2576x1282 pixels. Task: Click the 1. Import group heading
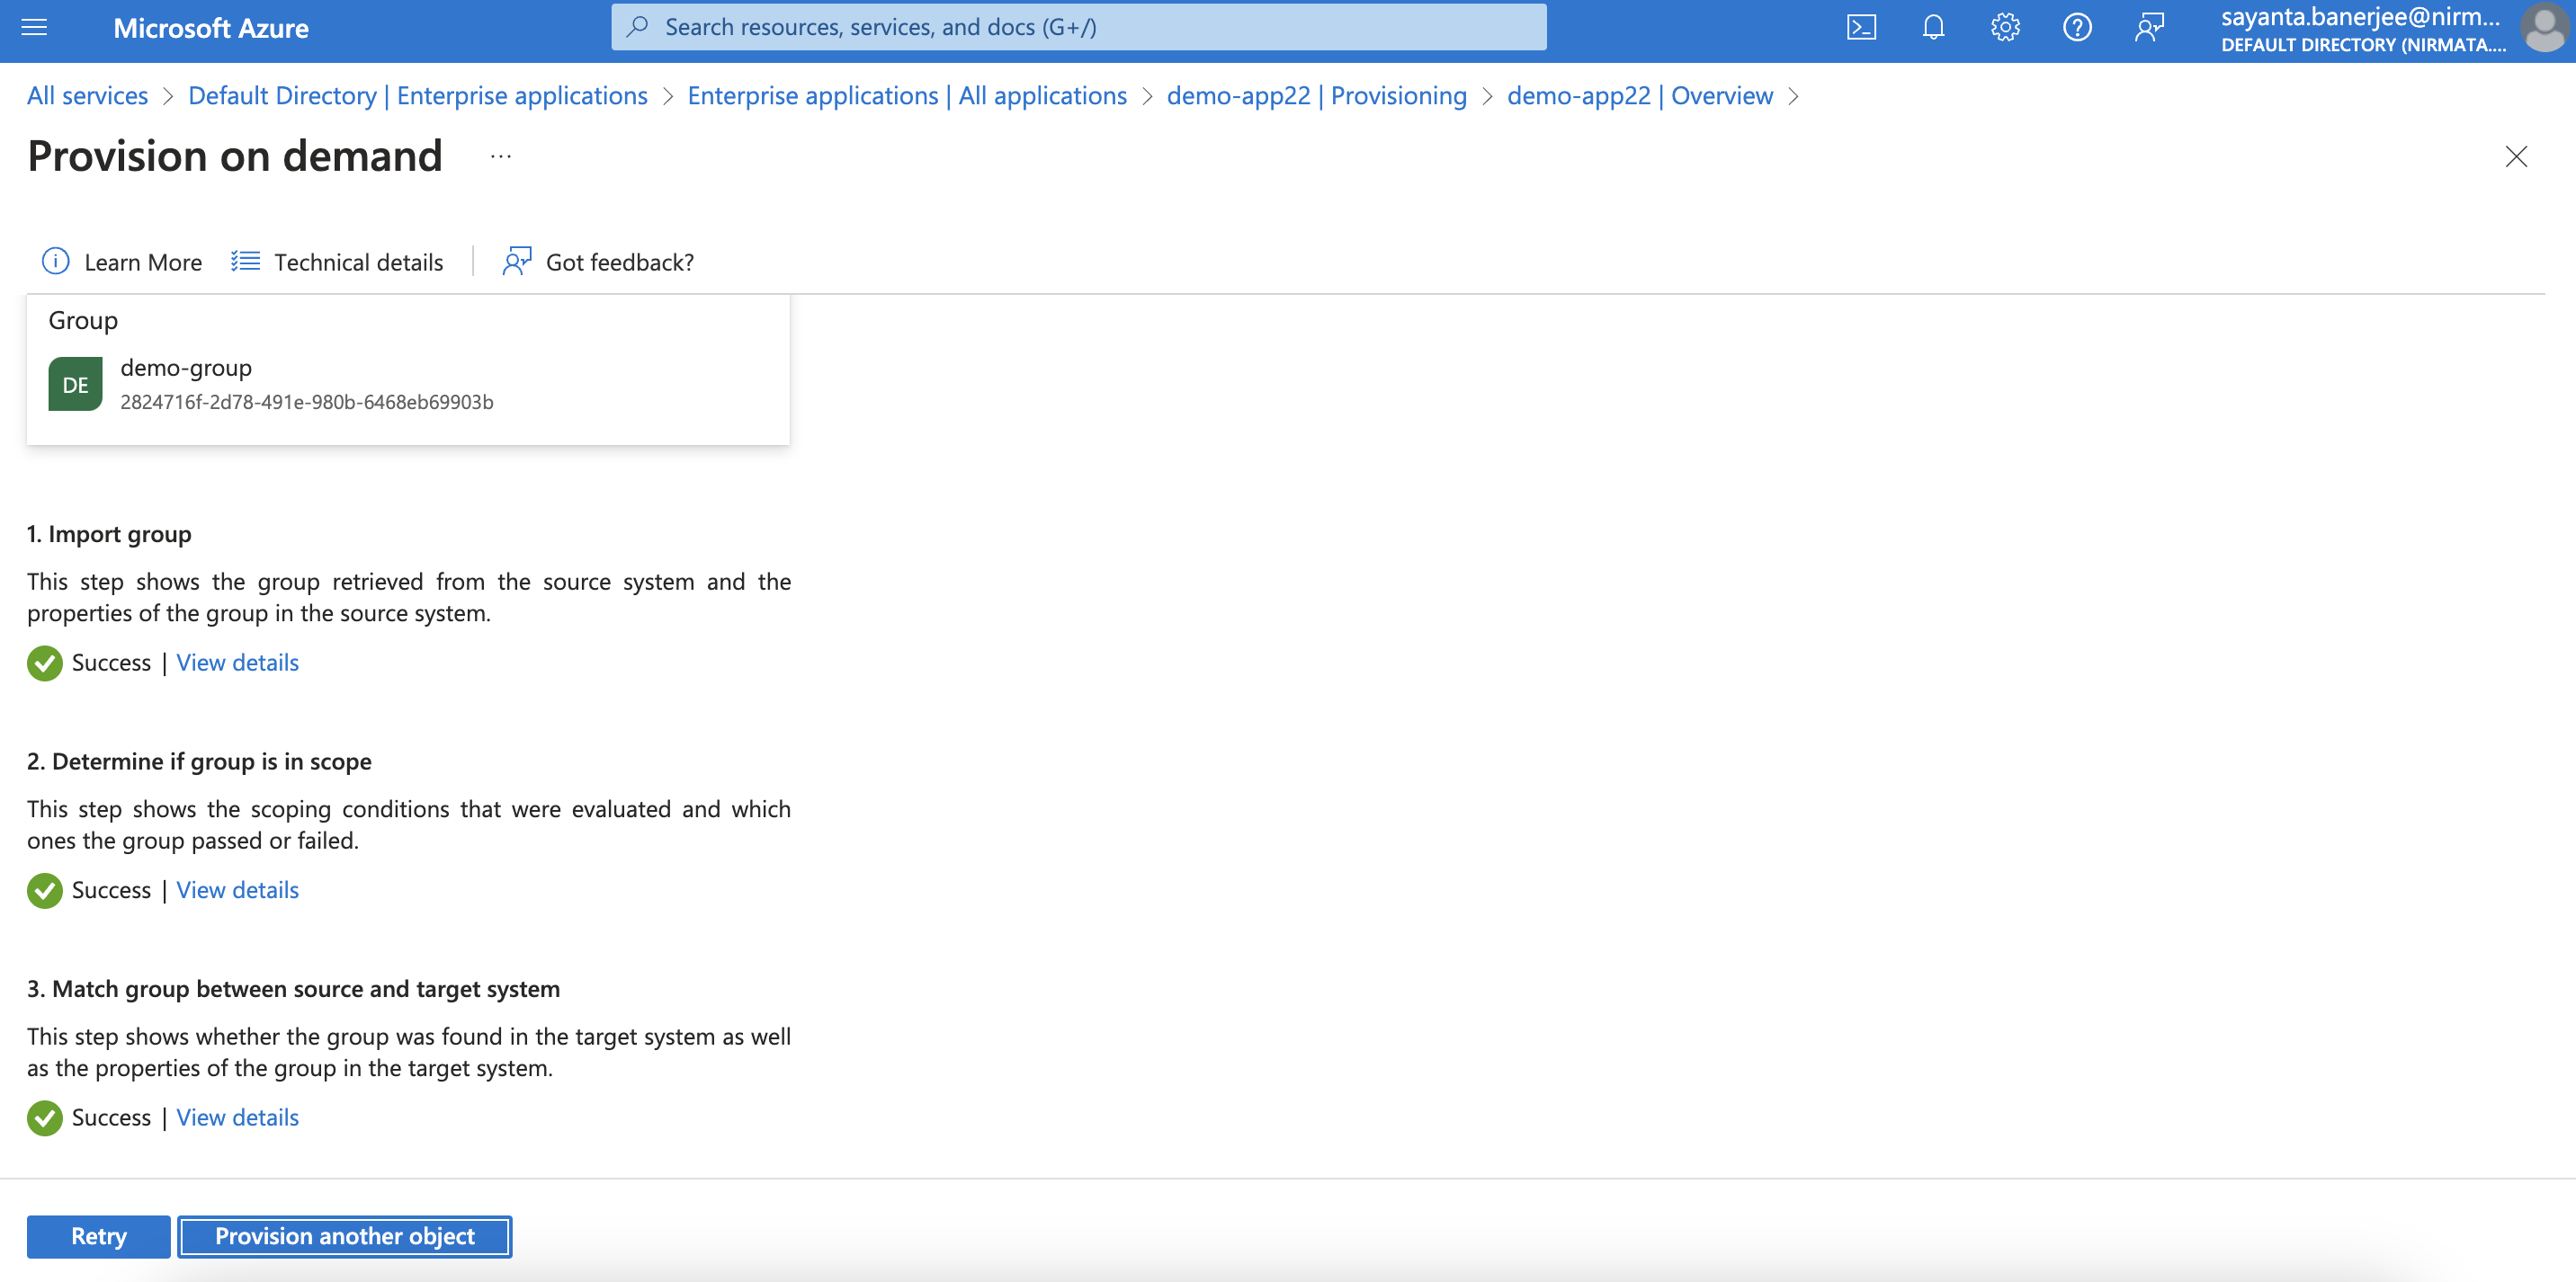[x=109, y=534]
